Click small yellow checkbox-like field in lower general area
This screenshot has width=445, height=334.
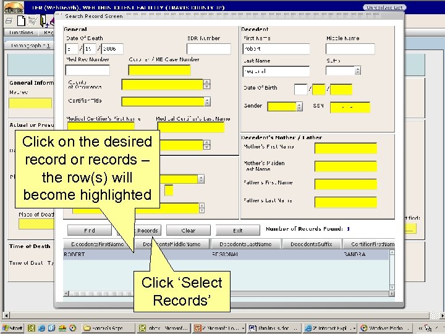[169, 191]
